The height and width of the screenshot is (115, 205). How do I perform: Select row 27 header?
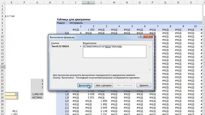[x=2, y=94]
